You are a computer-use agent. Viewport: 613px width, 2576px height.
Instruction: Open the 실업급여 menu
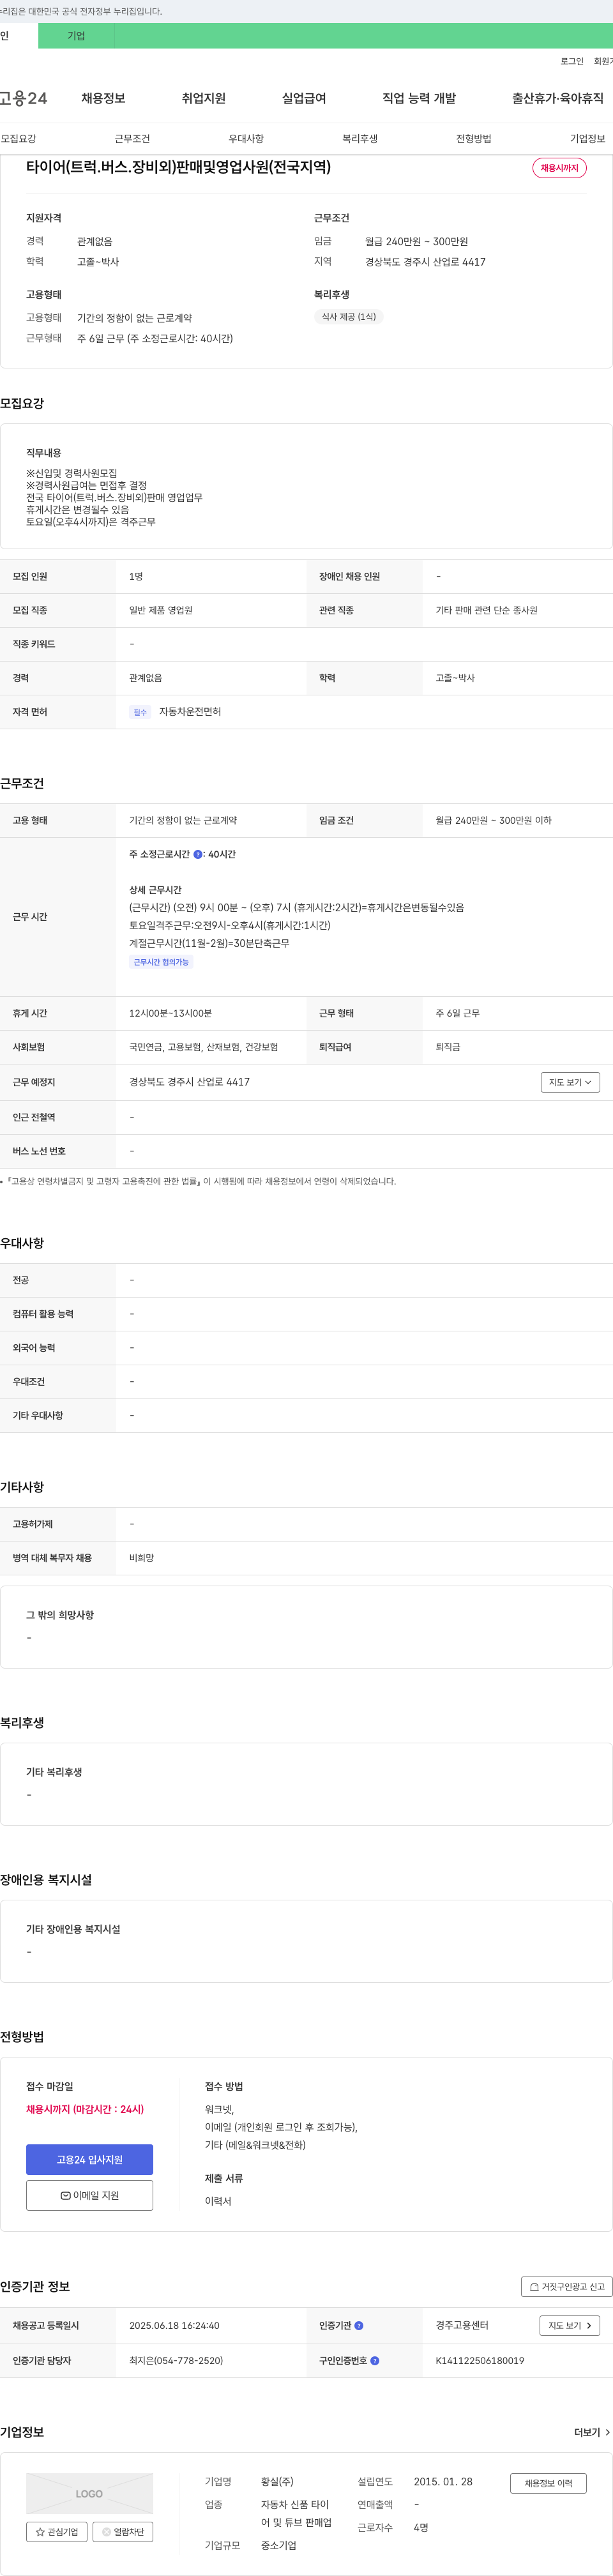coord(303,98)
